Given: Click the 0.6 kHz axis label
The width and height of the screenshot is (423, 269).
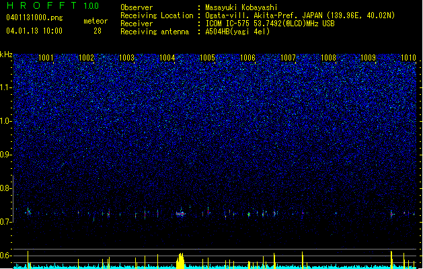Looking at the screenshot, I should pyautogui.click(x=6, y=256).
